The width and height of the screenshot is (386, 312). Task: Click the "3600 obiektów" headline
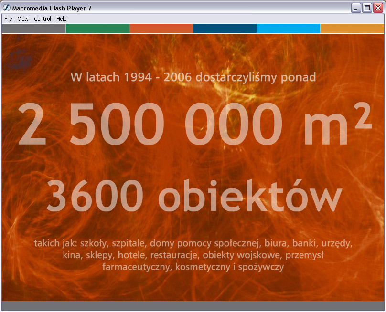[194, 196]
